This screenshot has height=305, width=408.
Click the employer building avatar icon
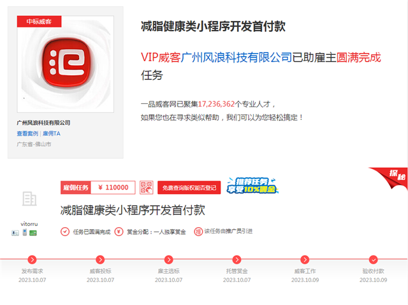pyautogui.click(x=29, y=198)
